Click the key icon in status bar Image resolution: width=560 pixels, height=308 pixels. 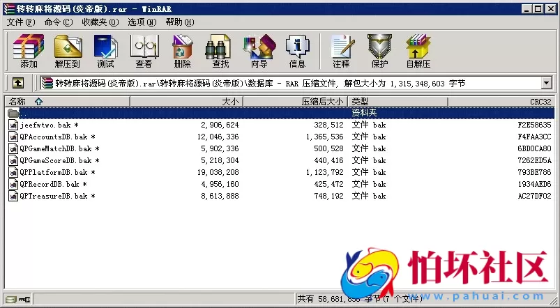tap(24, 299)
